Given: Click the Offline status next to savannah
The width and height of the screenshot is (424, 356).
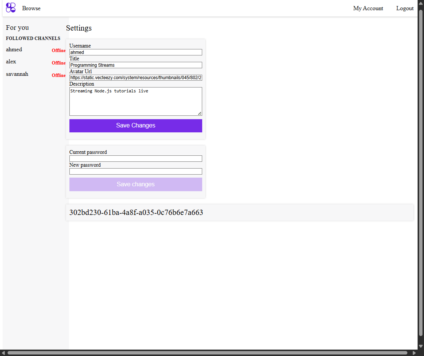Looking at the screenshot, I should [x=58, y=75].
